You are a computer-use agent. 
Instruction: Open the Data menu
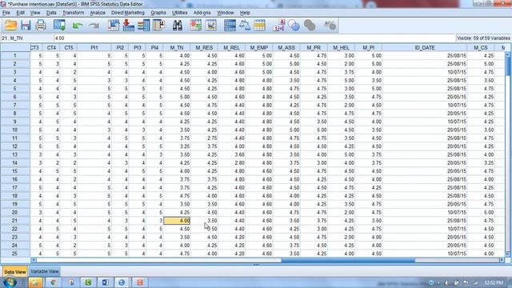click(x=51, y=13)
